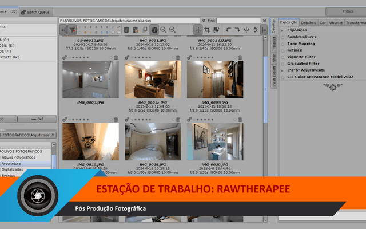366x229 pixels.
Task: Zoom in thumbnails with the plus magnifier
Action: (172, 30)
